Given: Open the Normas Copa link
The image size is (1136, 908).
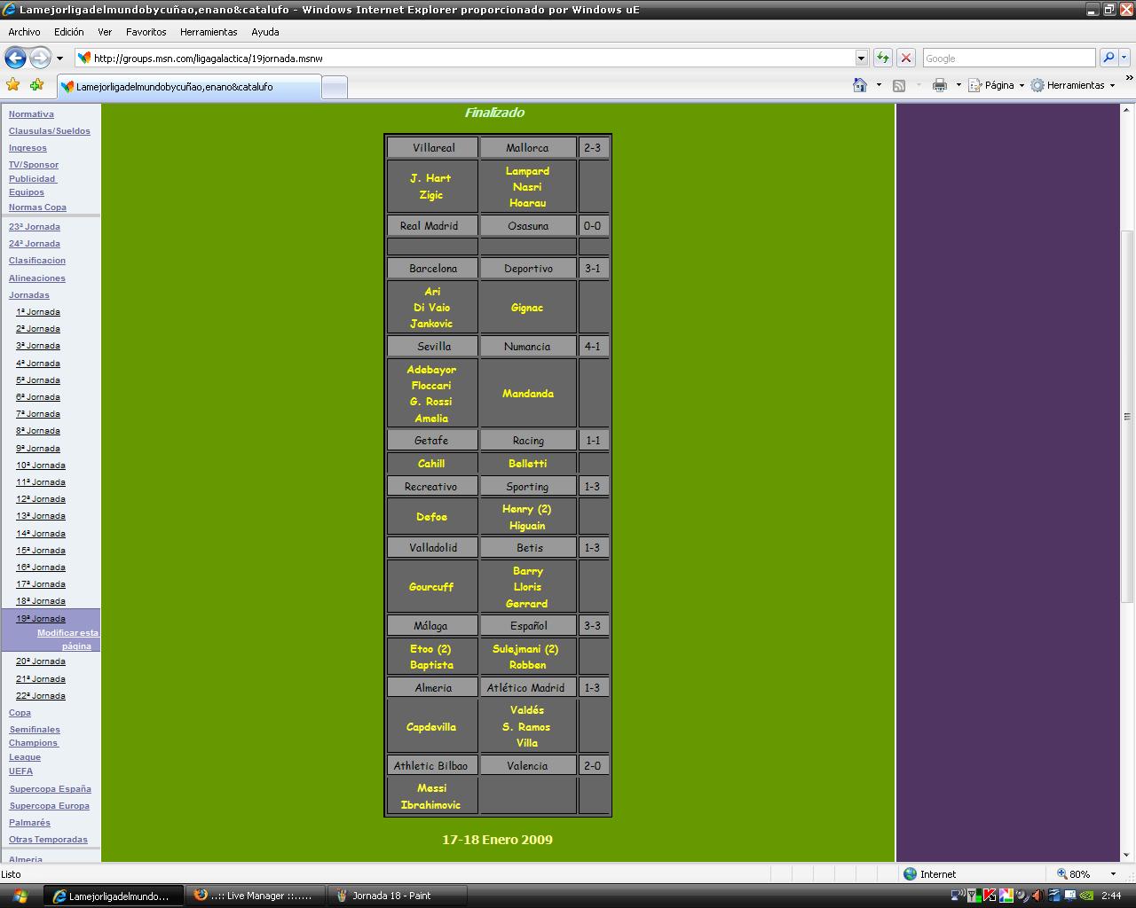Looking at the screenshot, I should point(37,207).
